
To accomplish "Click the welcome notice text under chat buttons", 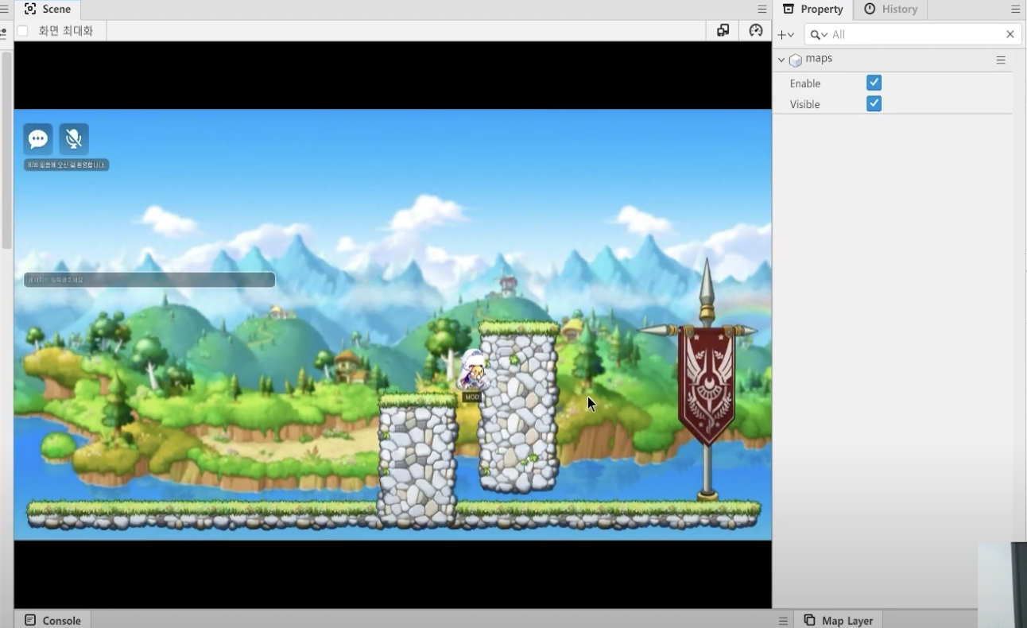I will (x=66, y=165).
